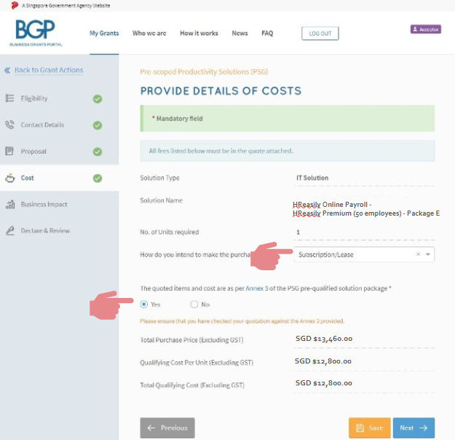Click the Eligibility checklist icon in sidebar
This screenshot has height=440, width=455.
[9, 98]
